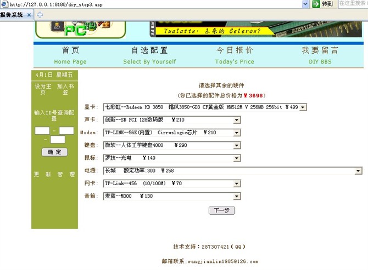The height and width of the screenshot is (270, 368).
Task: Click the 设为主页 link
Action: [x=43, y=89]
